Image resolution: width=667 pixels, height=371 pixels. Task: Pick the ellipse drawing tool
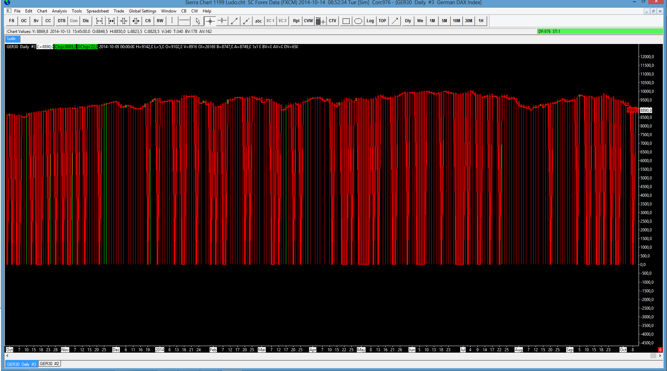(x=358, y=21)
